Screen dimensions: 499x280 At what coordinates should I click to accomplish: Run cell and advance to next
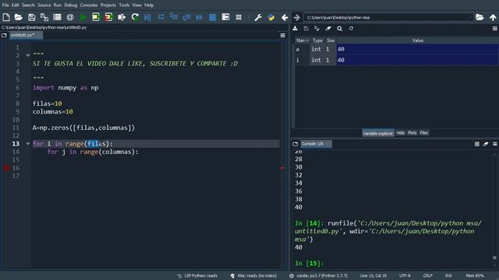click(x=108, y=17)
